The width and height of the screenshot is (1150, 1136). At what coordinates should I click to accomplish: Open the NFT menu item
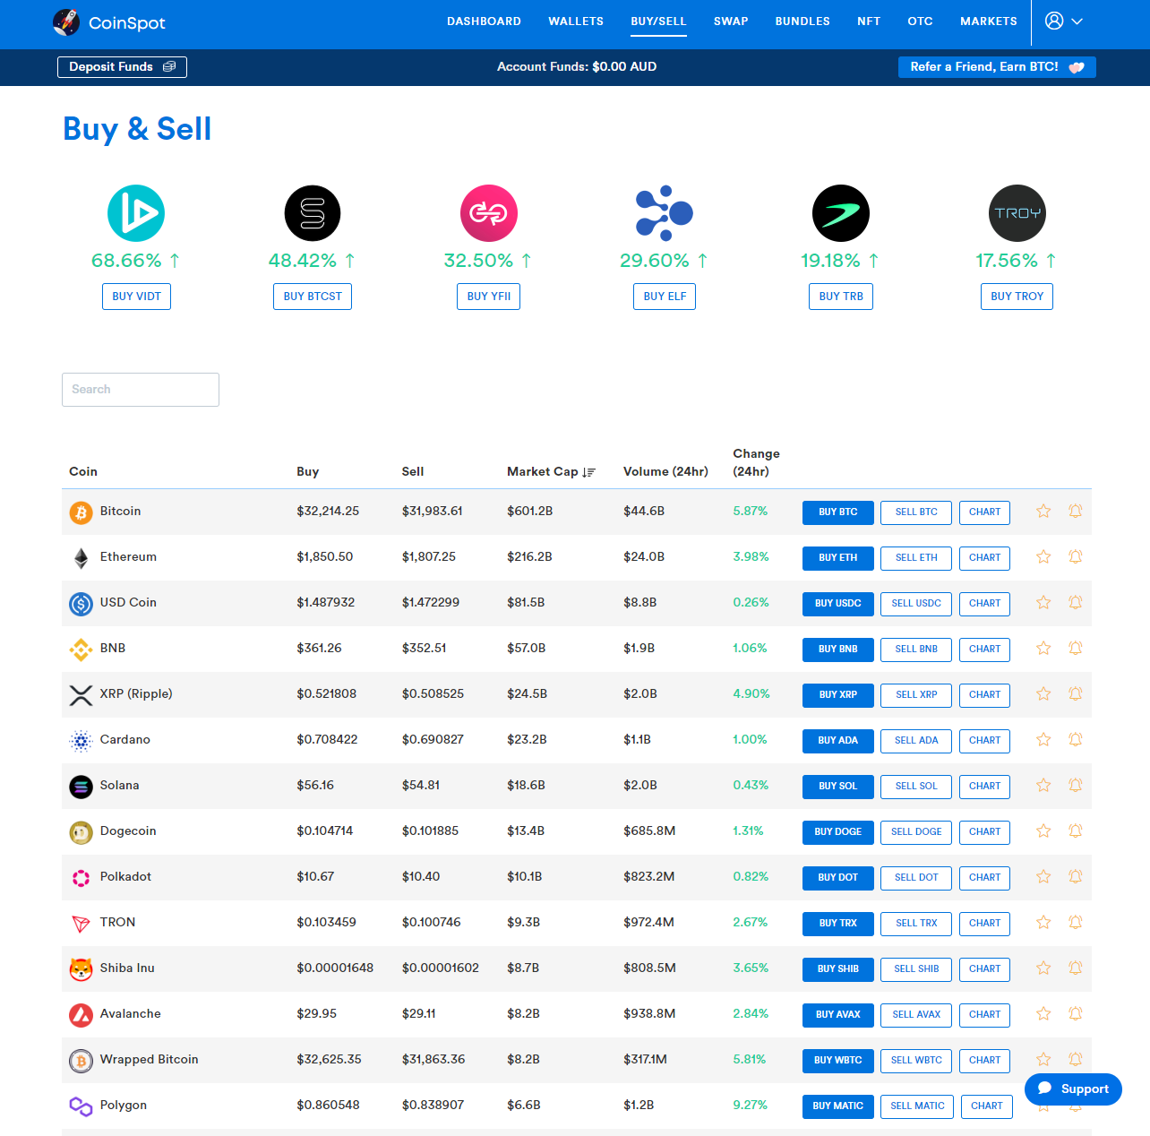pyautogui.click(x=869, y=22)
